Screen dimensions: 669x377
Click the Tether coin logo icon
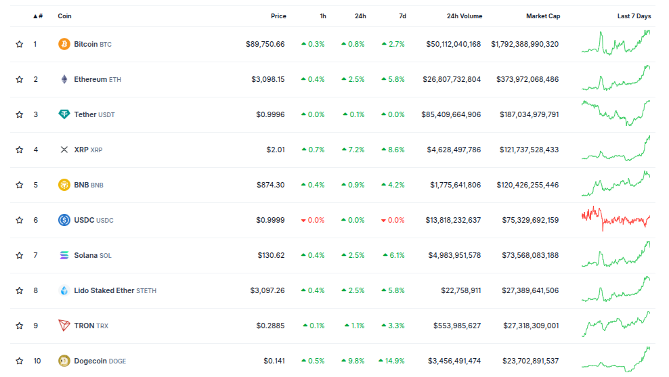click(x=64, y=114)
